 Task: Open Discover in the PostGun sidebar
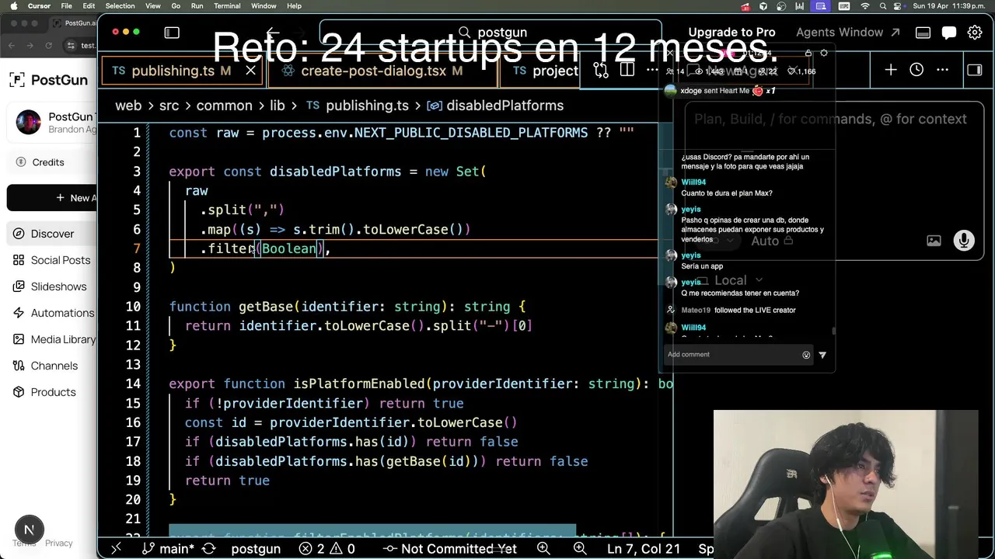point(52,234)
